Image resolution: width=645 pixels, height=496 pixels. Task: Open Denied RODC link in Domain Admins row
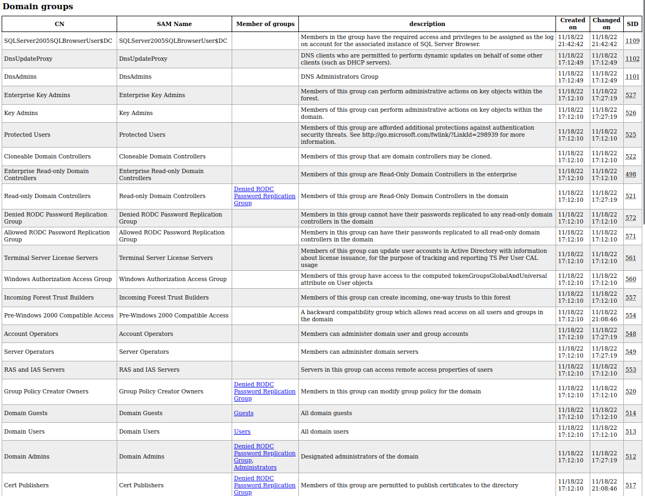pos(265,453)
